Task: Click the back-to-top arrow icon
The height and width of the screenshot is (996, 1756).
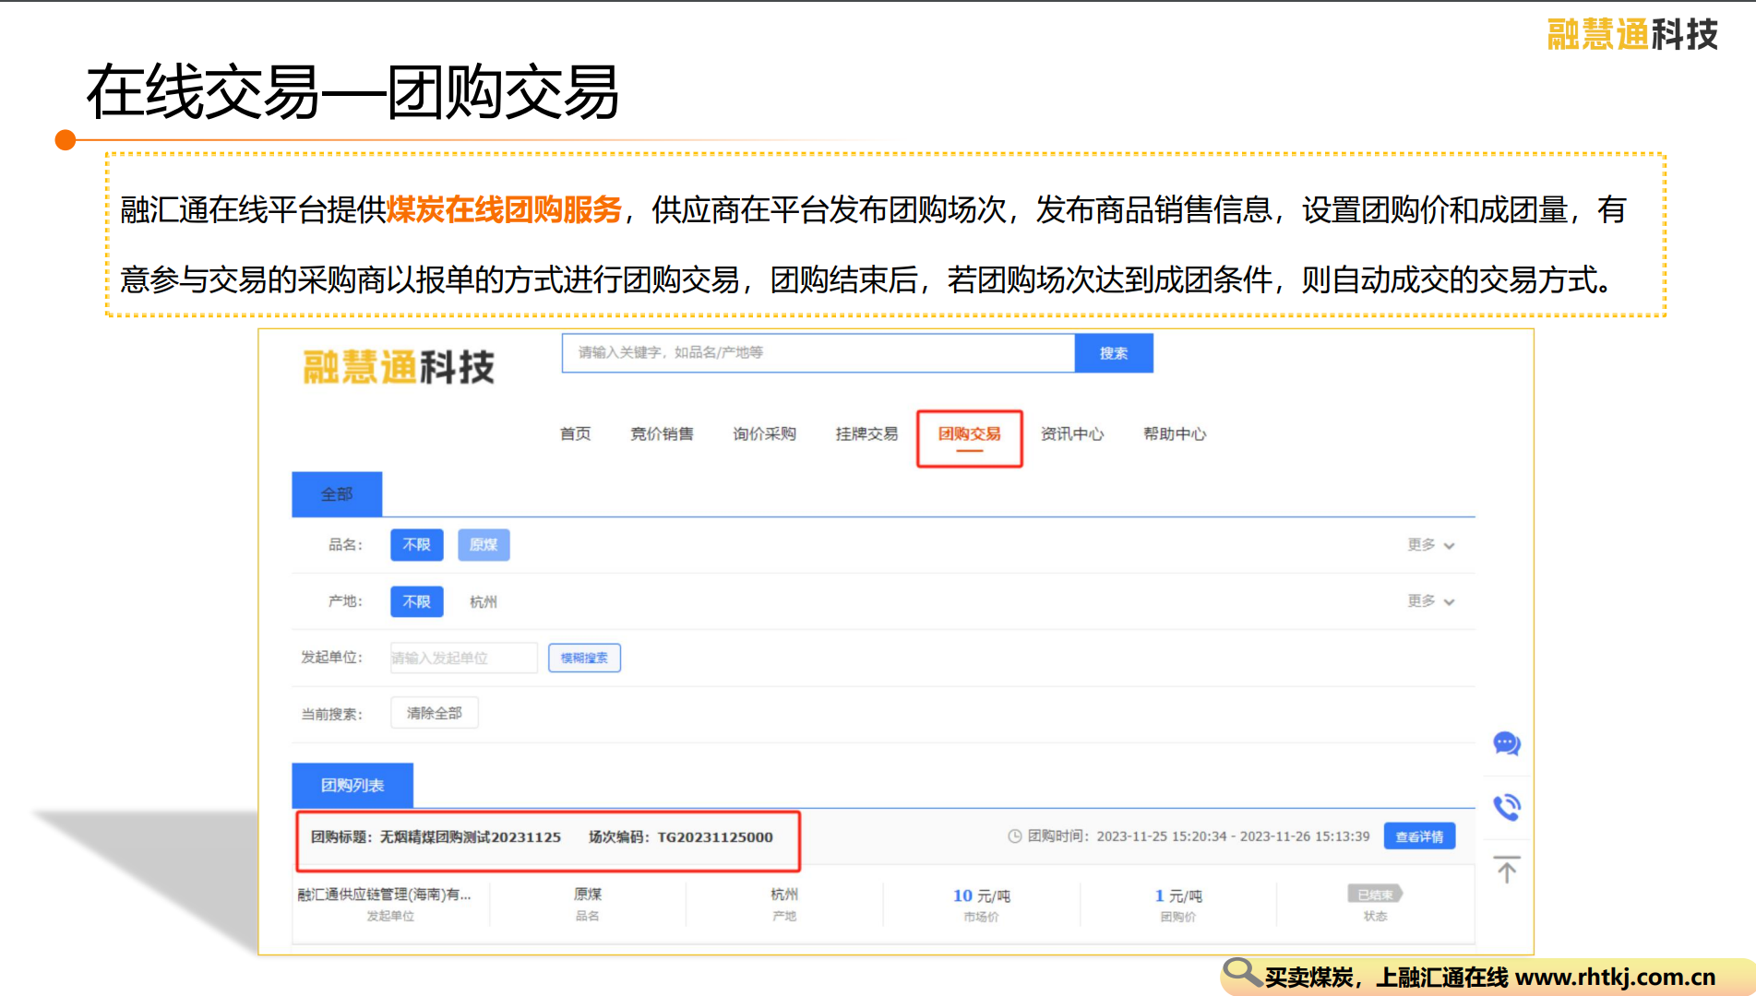Action: pos(1507,870)
